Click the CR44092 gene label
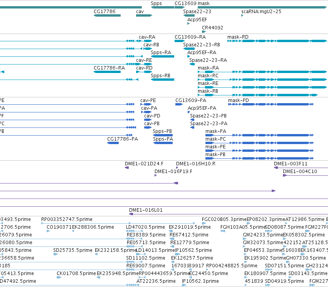This screenshot has width=328, height=287. pos(212,28)
